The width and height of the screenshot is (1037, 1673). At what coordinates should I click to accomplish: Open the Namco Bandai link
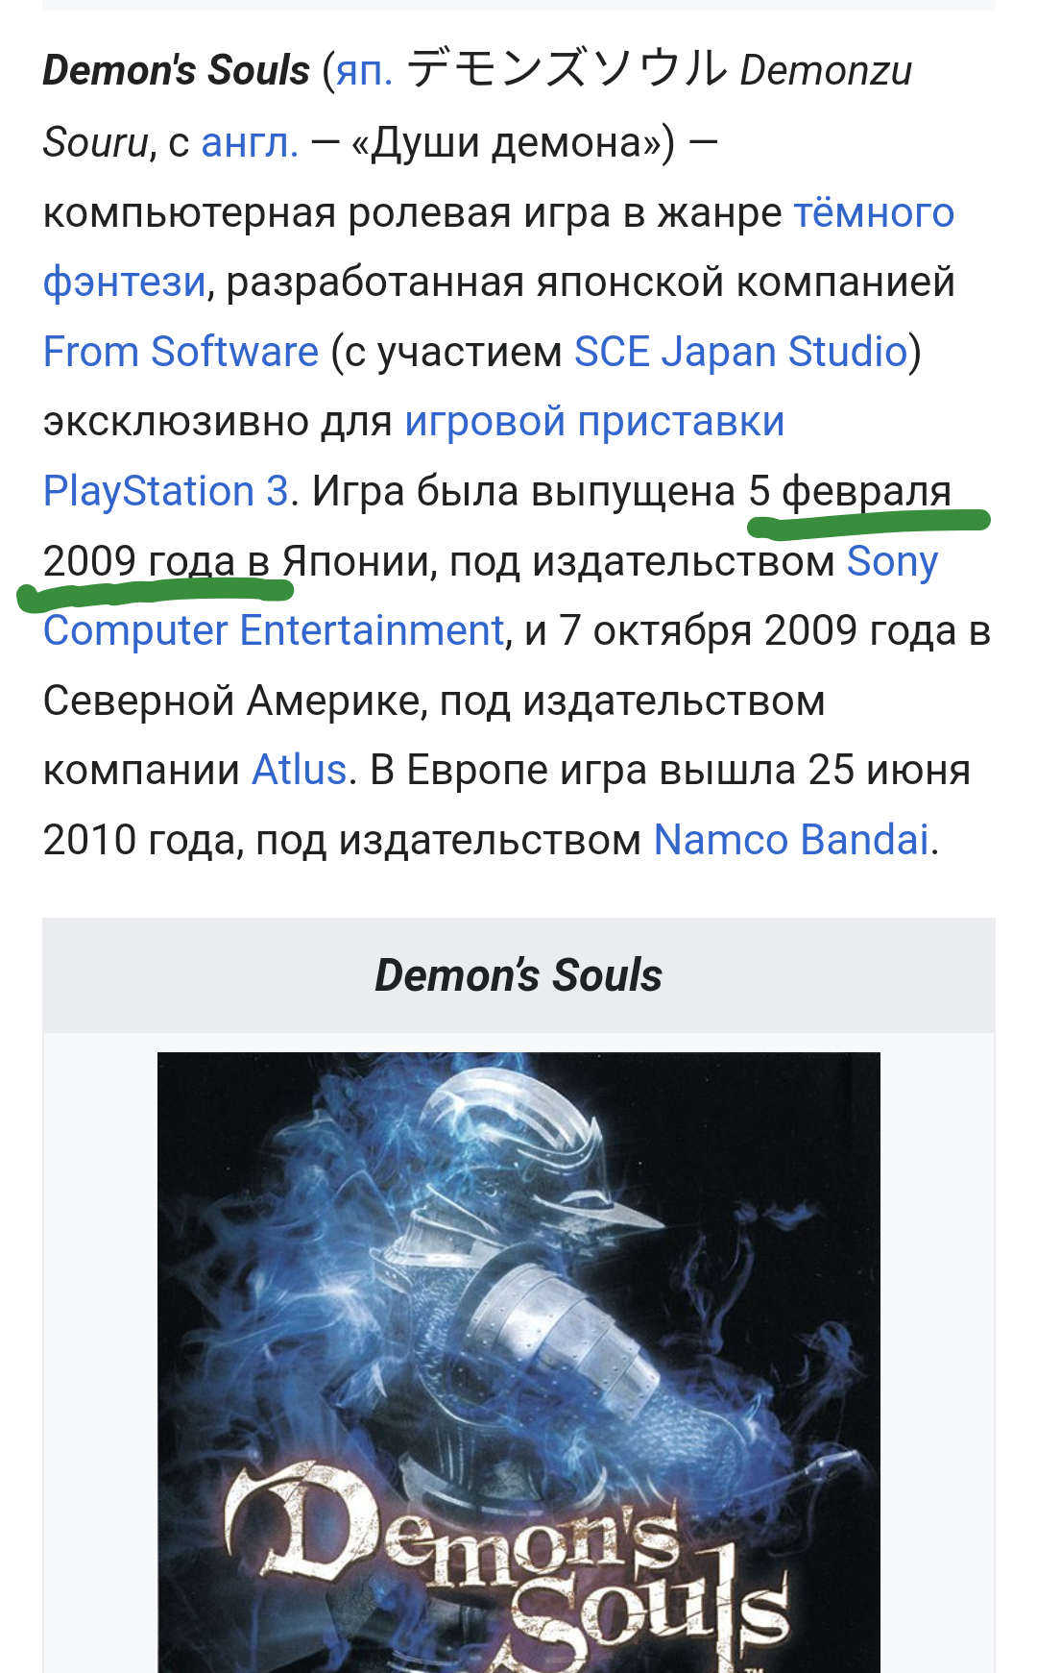click(791, 840)
